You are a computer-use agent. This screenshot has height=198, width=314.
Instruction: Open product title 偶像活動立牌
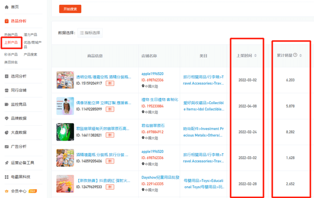click(104, 103)
